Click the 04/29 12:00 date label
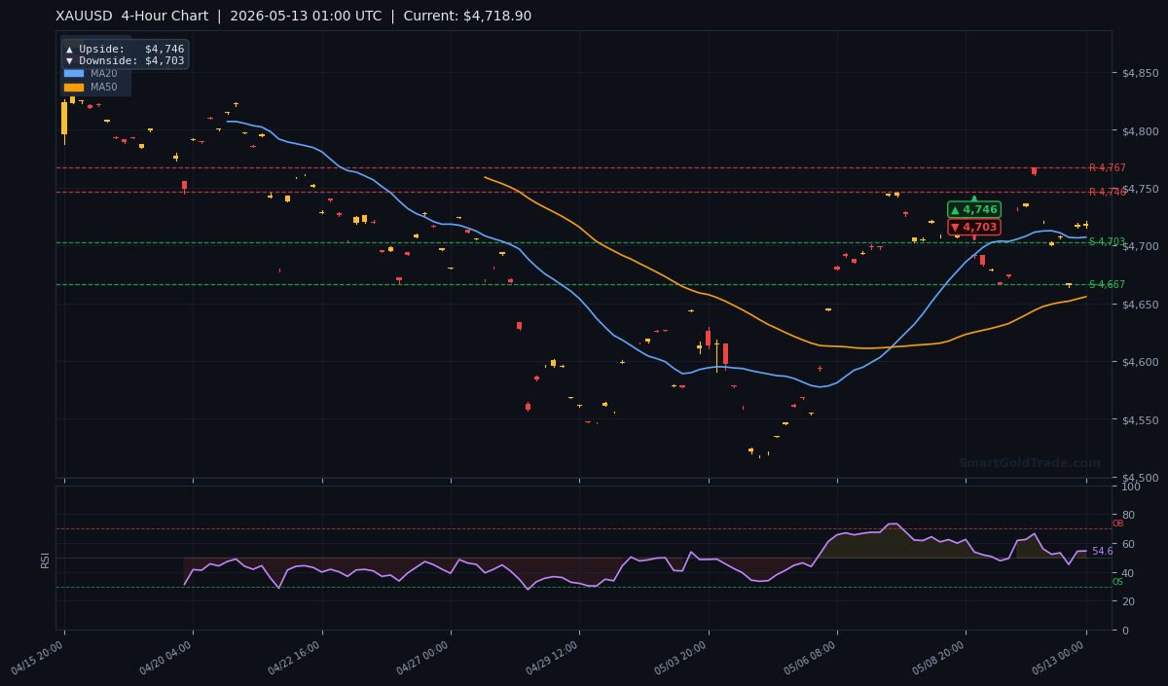 (x=553, y=657)
